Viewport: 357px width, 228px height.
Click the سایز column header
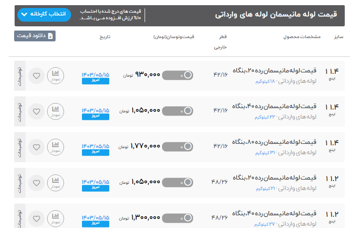(338, 37)
